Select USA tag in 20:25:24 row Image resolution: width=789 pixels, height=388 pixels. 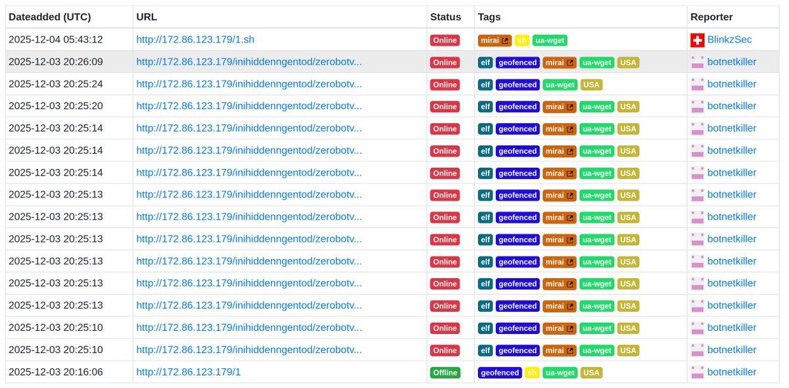coord(592,84)
